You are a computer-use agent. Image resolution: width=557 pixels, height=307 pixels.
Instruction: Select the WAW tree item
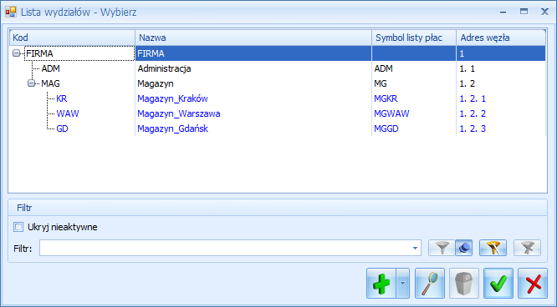point(68,113)
